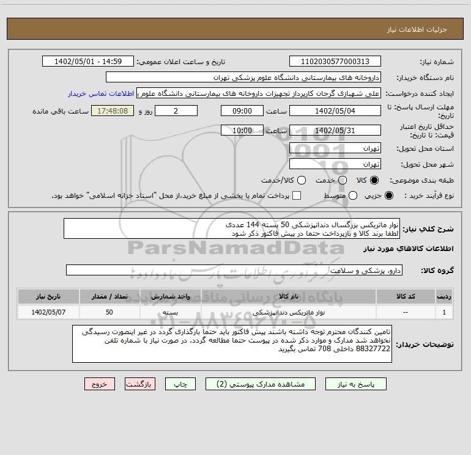471x455 pixels.
Task: Click the 'تاریخ نیاز' column header
Action: (x=48, y=296)
